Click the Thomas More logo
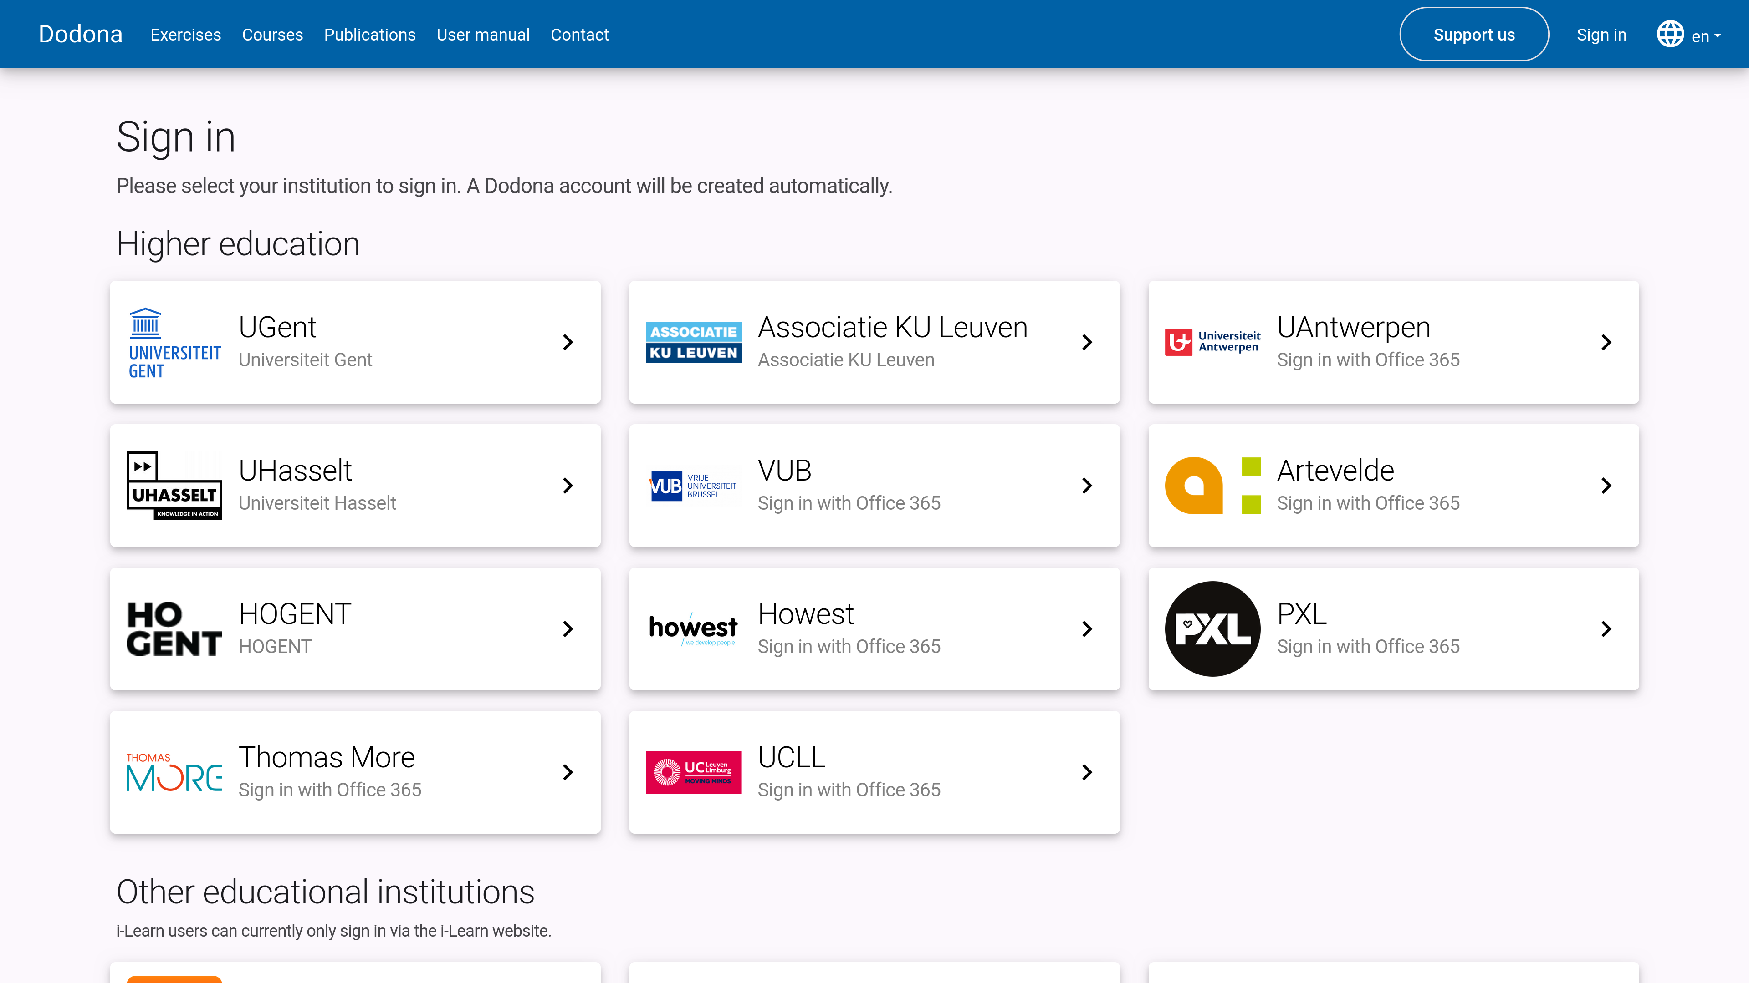The image size is (1749, 983). tap(174, 772)
